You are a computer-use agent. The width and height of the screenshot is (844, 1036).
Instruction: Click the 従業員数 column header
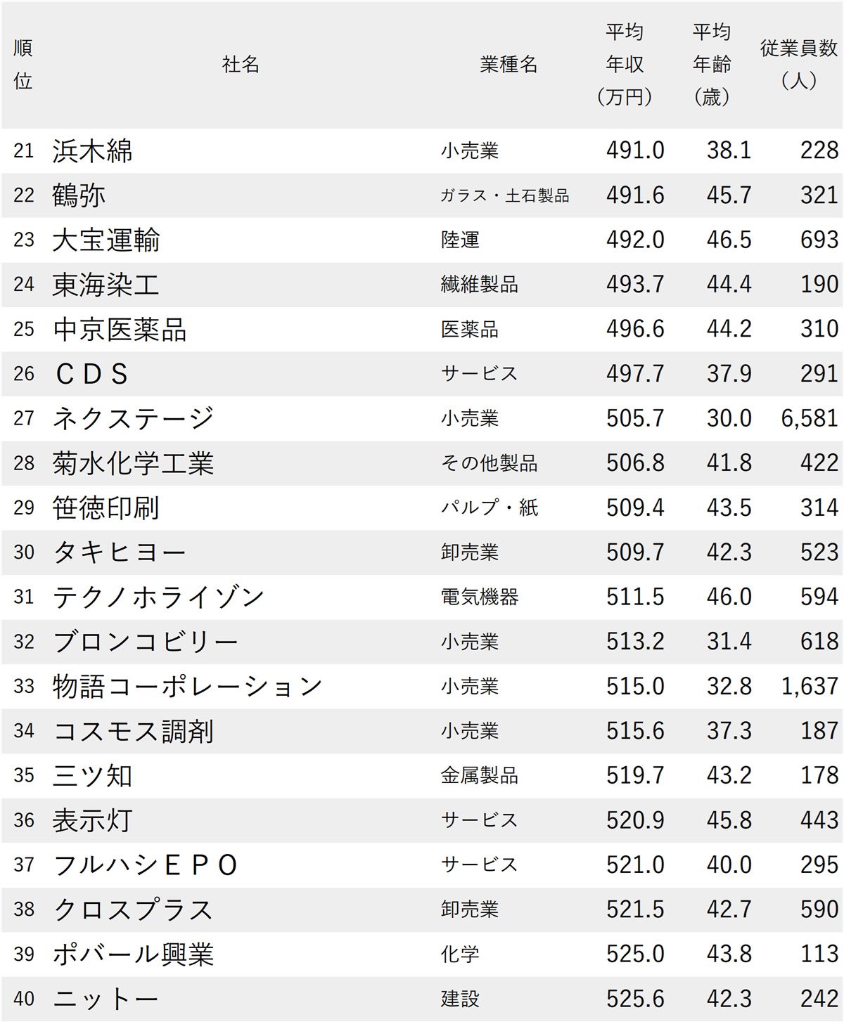pos(798,64)
